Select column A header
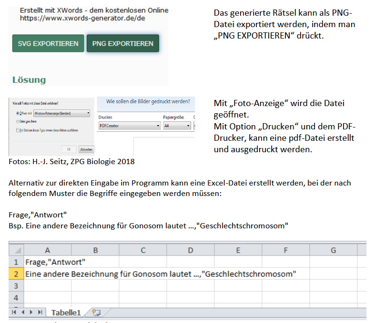This screenshot has width=375, height=323. 47,250
